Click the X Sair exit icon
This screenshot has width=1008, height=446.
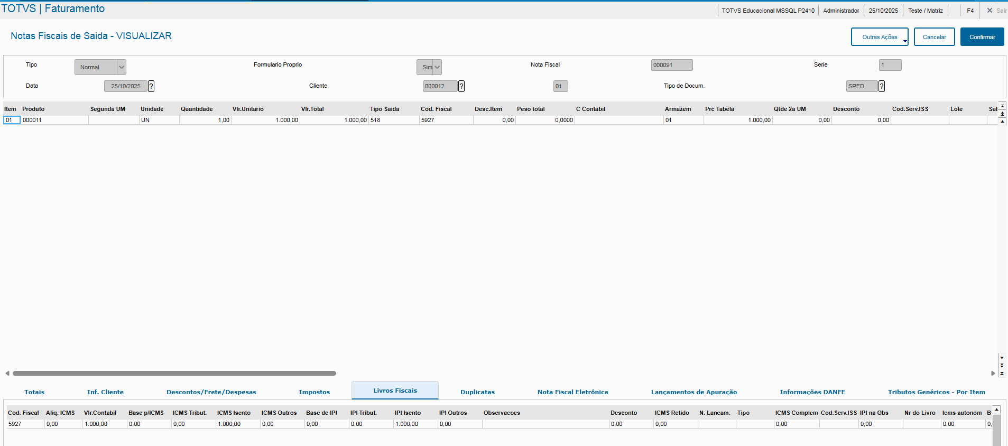[x=990, y=11]
